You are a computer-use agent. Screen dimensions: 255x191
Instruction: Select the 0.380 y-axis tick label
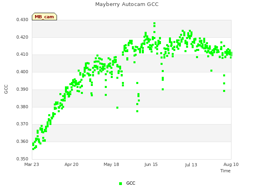point(22,107)
